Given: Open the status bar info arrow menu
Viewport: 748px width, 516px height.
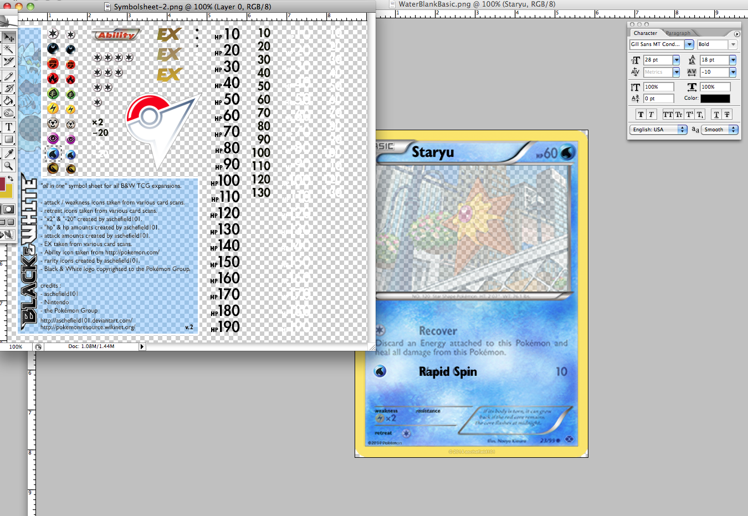Looking at the screenshot, I should tap(142, 346).
